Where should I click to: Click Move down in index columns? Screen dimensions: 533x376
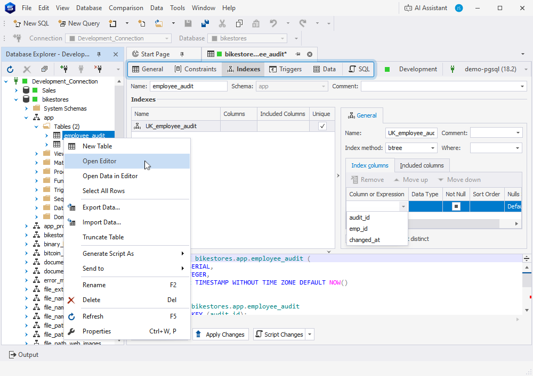click(459, 180)
